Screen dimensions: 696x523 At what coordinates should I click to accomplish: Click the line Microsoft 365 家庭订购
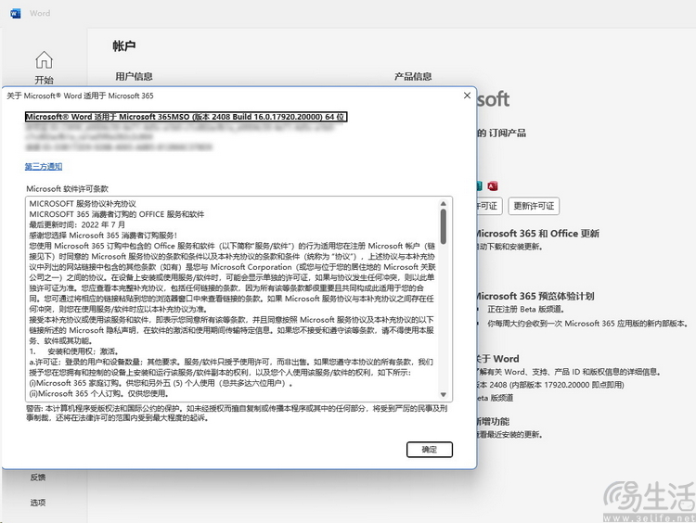161,383
